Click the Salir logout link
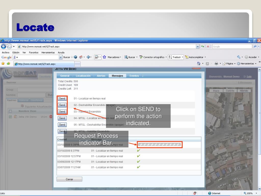Image resolution: width=261 pixels, height=196 pixels. tap(249, 77)
